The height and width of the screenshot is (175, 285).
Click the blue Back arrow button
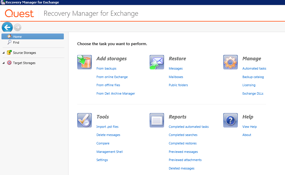click(x=7, y=27)
